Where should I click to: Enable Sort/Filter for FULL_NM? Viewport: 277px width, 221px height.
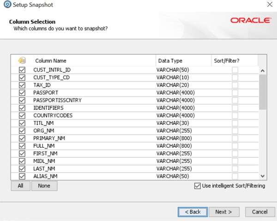235,146
